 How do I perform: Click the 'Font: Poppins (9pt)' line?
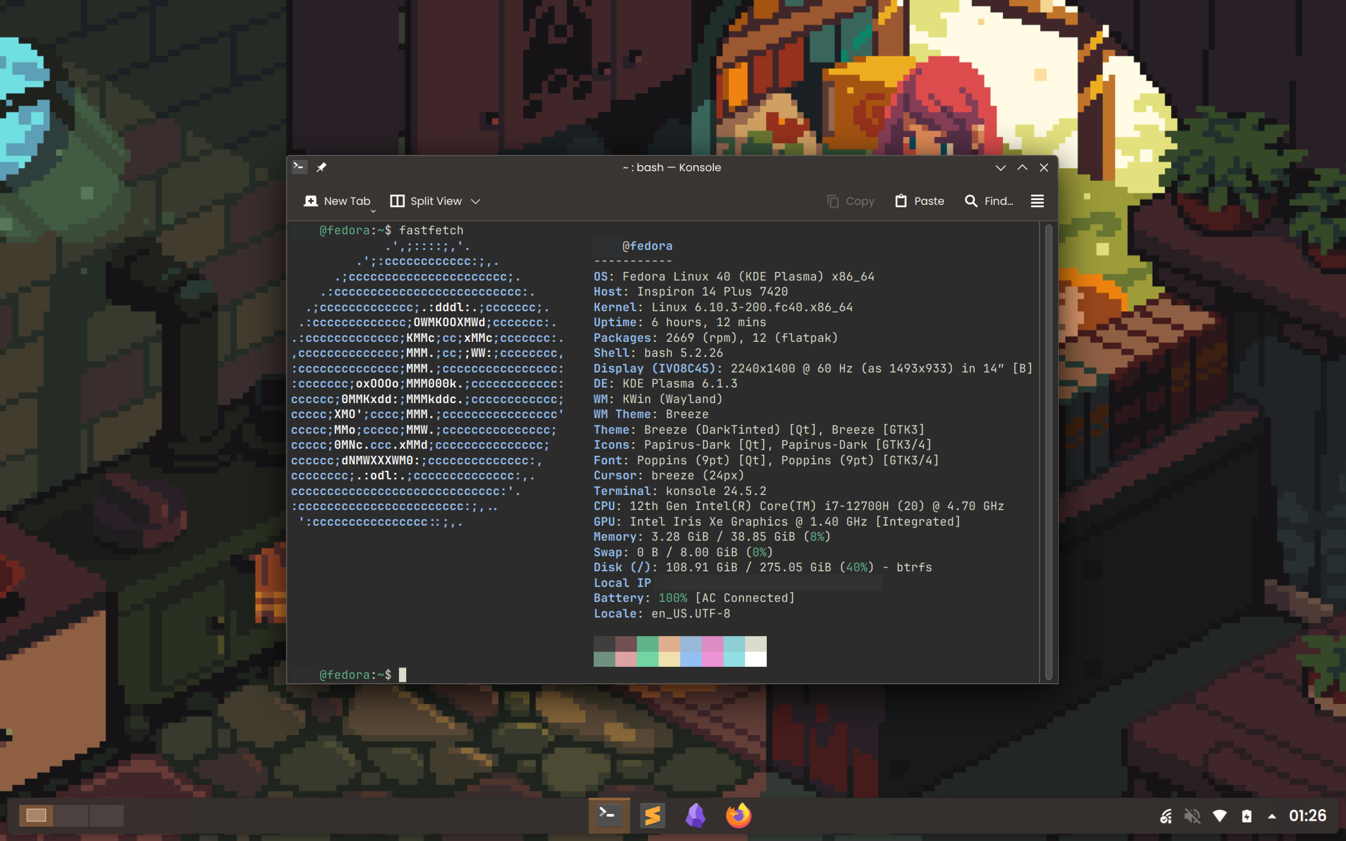[x=766, y=460]
